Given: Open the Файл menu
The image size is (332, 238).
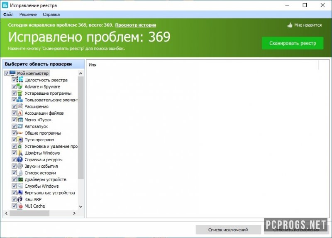Looking at the screenshot, I should click(x=8, y=14).
